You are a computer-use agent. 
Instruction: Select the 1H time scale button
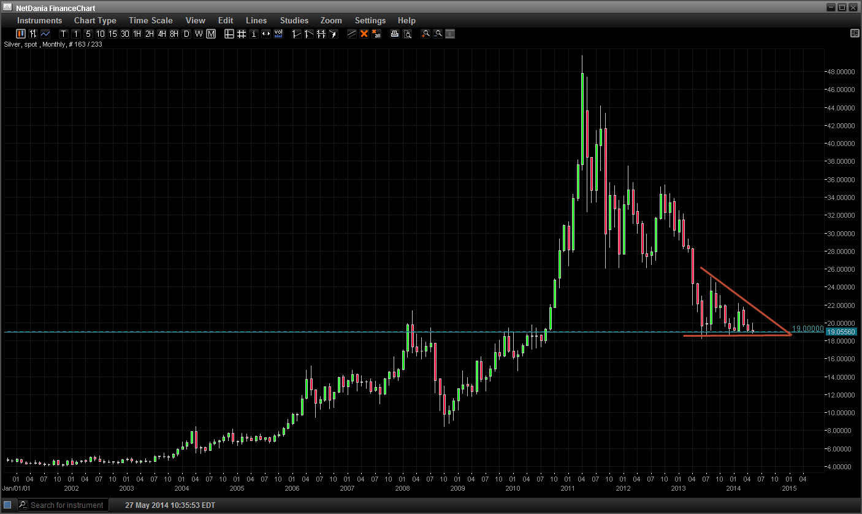click(x=137, y=34)
